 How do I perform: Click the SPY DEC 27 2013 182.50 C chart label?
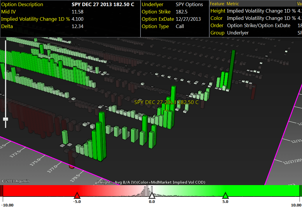pos(166,102)
